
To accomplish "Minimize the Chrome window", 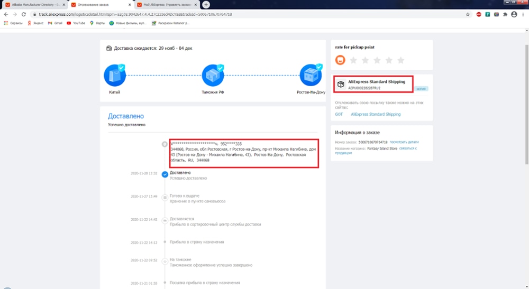I will (x=507, y=2).
